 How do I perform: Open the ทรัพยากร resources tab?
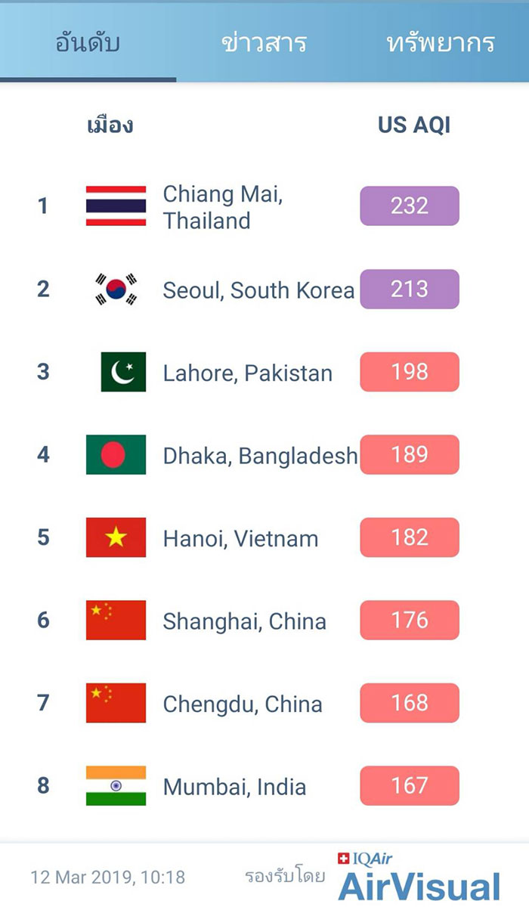point(441,42)
